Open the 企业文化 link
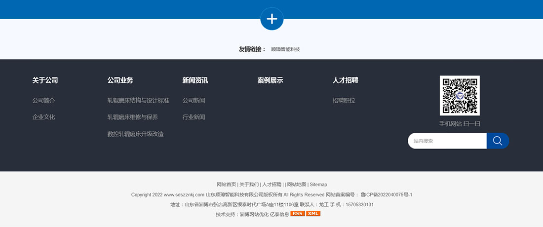 click(x=43, y=117)
